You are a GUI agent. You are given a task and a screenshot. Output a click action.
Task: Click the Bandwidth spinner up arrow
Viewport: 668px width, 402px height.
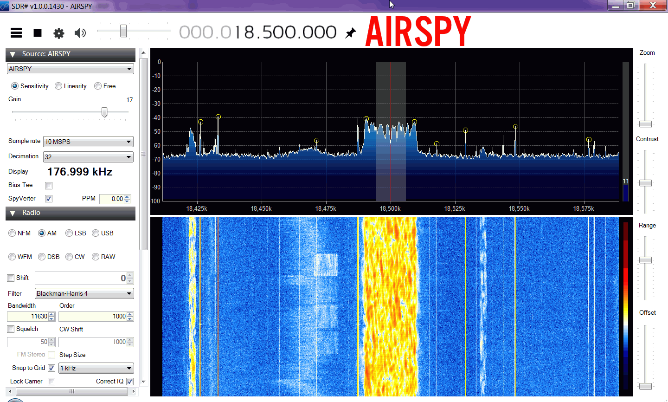pyautogui.click(x=51, y=314)
